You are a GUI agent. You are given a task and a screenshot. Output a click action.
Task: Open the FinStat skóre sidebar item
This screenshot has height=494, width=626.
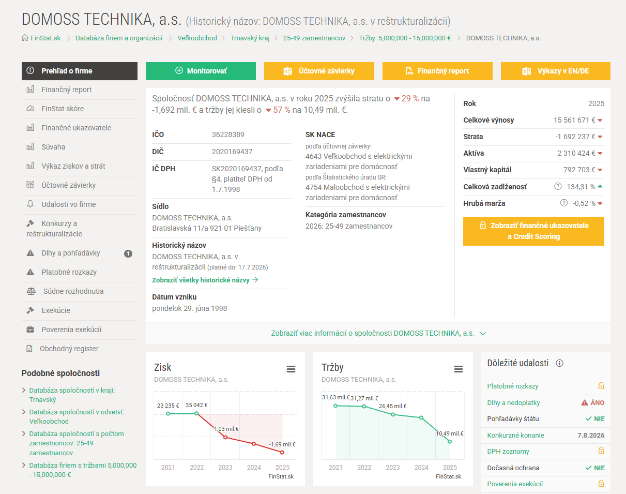coord(80,109)
